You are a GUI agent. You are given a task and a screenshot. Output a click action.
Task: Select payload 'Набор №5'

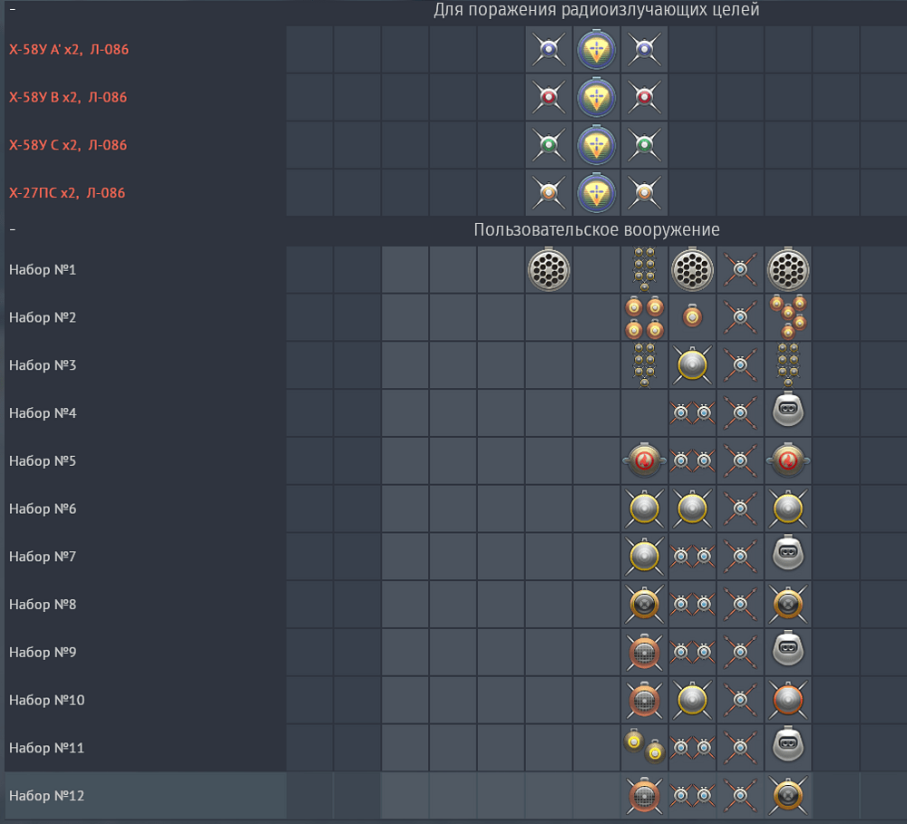pyautogui.click(x=456, y=460)
